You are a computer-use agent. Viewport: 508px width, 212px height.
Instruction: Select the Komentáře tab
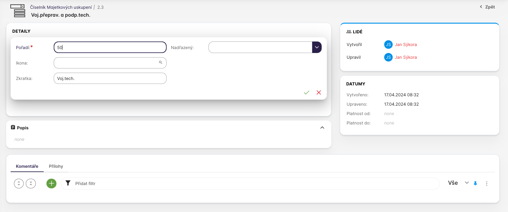coord(27,166)
